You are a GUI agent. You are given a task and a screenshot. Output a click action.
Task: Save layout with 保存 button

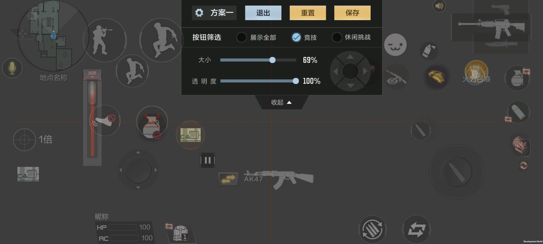(x=352, y=13)
